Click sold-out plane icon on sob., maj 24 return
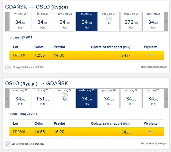This screenshot has height=152, width=171. 65,95
